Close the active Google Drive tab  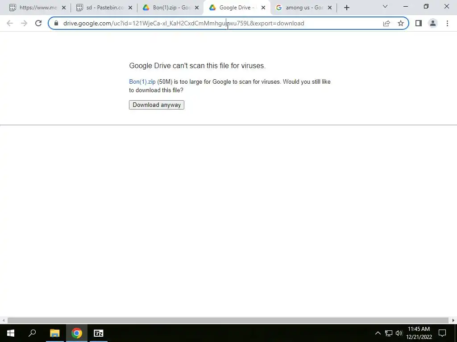tap(263, 8)
